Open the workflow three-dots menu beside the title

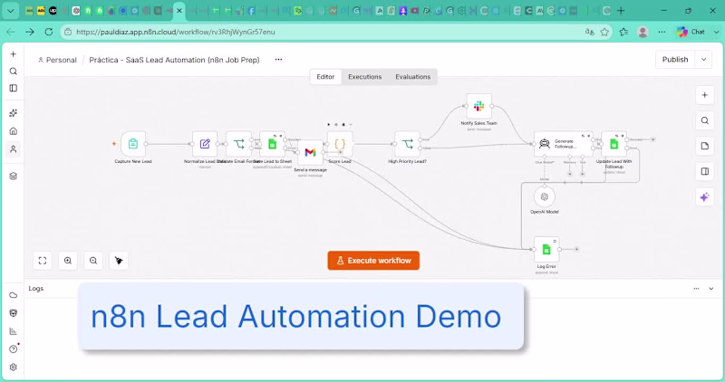click(x=278, y=60)
